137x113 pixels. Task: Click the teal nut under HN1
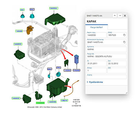tap(23, 16)
